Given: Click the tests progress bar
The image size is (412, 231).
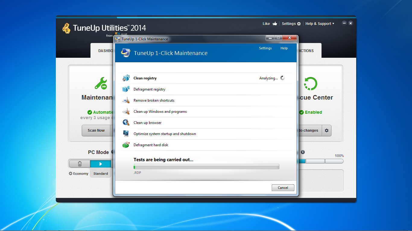Looking at the screenshot, I should [x=206, y=167].
